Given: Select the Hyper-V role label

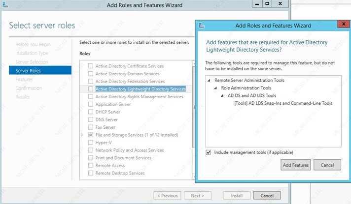Looking at the screenshot, I should (x=104, y=143).
